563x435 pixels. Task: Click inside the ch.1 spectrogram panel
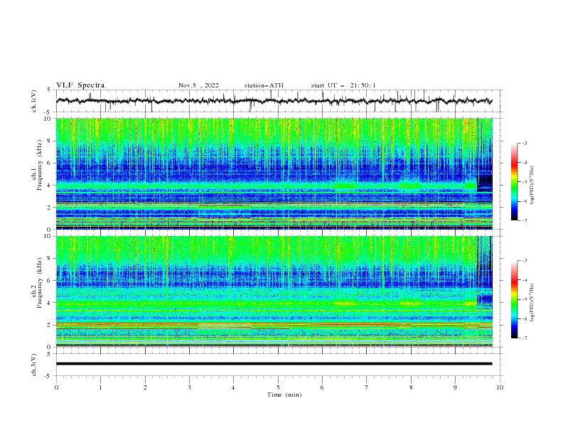274,173
